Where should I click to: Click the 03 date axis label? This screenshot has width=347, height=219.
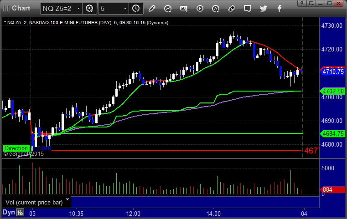pyautogui.click(x=32, y=214)
